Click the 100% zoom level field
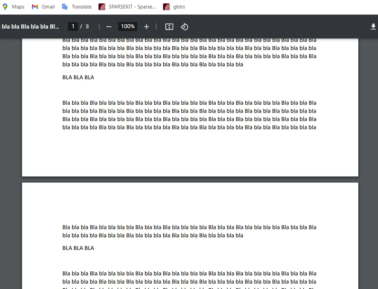Viewport: 378px width, 289px height. (x=127, y=26)
